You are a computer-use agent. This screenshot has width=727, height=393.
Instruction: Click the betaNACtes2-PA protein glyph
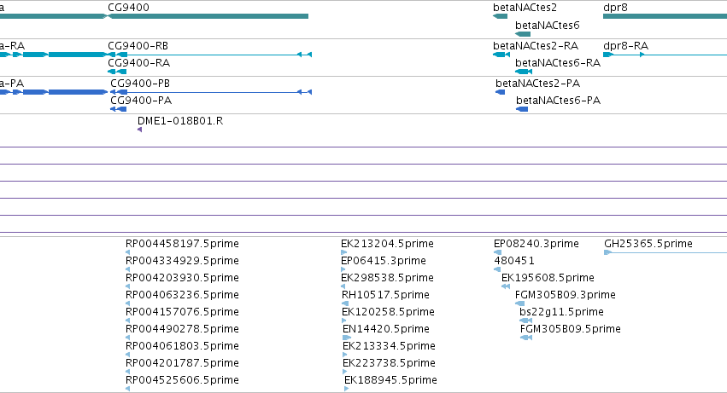click(501, 92)
